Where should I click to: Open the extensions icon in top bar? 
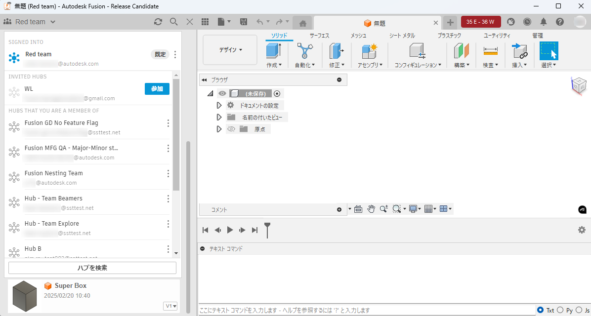(x=511, y=22)
